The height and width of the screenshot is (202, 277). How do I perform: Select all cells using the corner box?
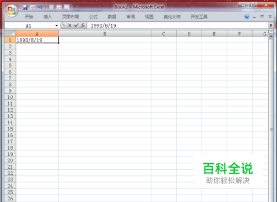(10, 33)
